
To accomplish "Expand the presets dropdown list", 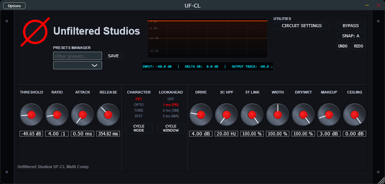I will coord(78,65).
